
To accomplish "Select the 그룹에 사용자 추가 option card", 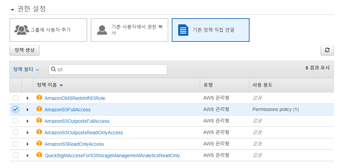I will pos(48,30).
